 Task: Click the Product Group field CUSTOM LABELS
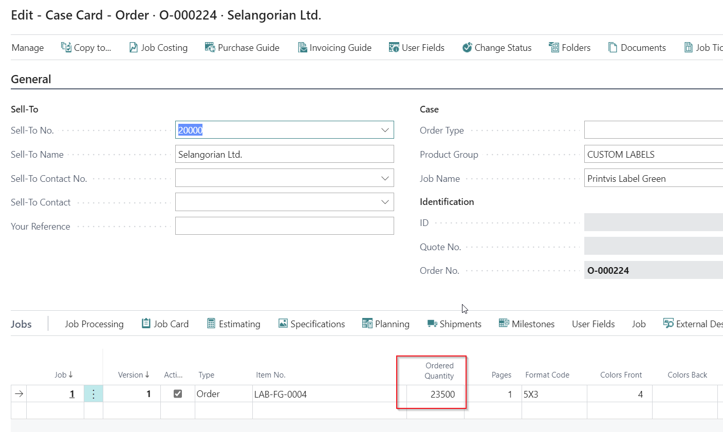(654, 154)
